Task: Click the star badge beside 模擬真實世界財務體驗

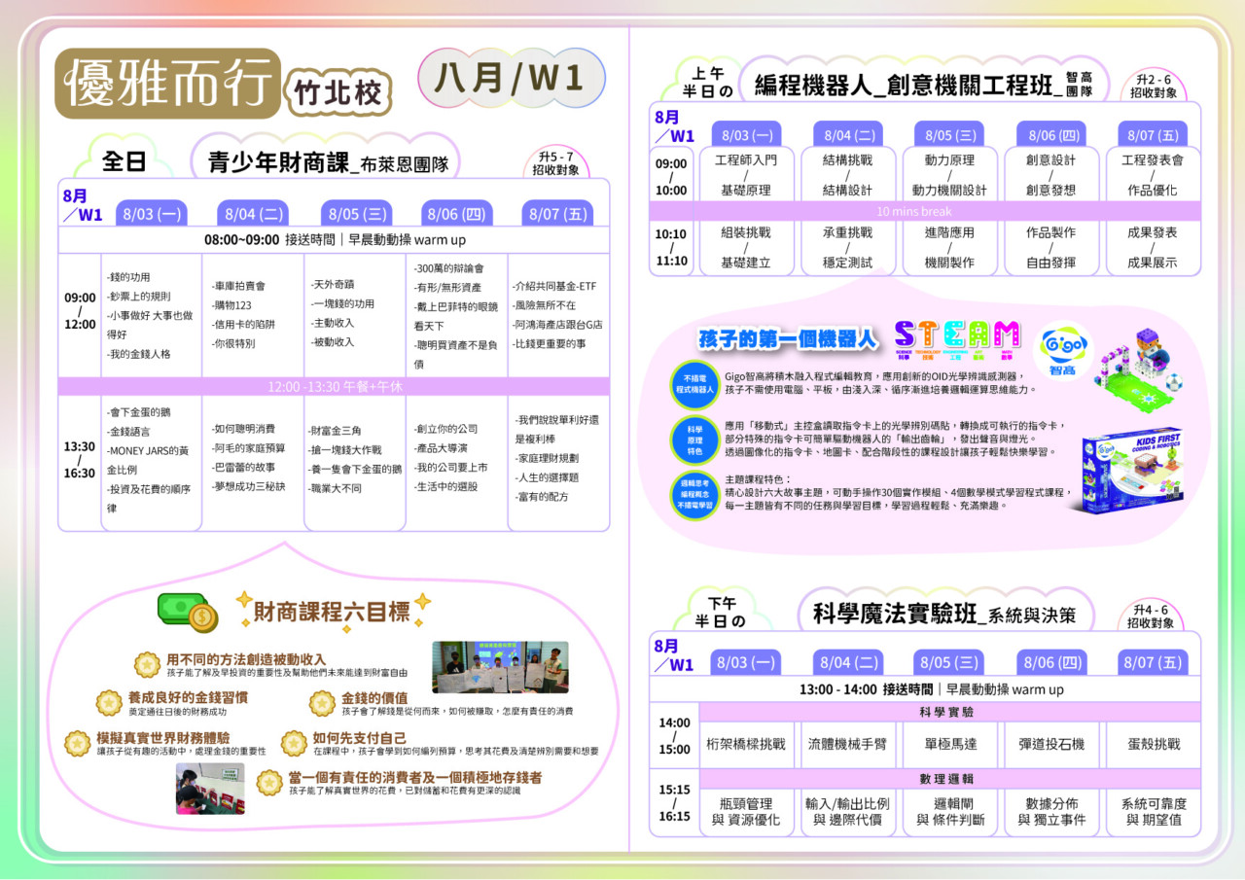Action: (x=77, y=744)
